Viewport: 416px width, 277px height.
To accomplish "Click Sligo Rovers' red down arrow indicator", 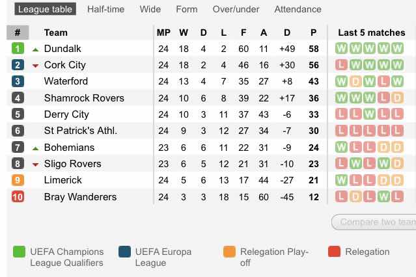I will [36, 165].
